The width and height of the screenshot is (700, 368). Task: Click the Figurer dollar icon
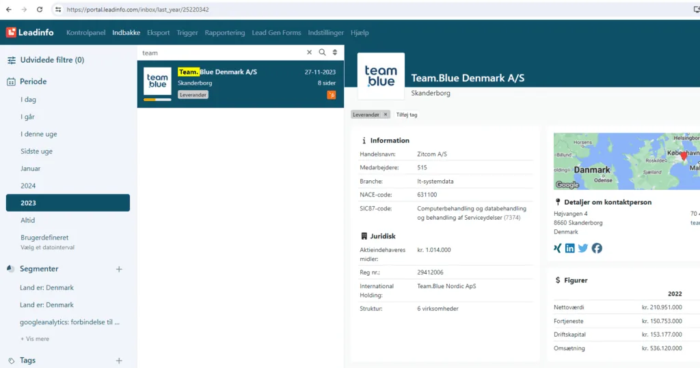coord(558,280)
